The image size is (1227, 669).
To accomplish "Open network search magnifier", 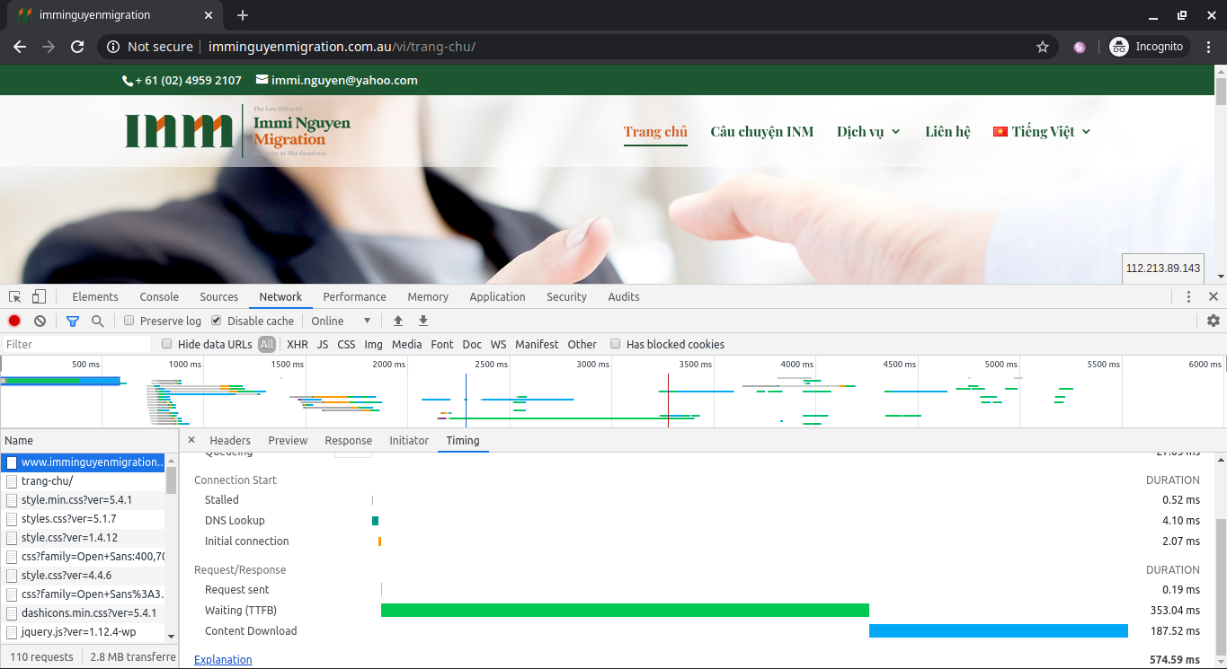I will tap(97, 321).
